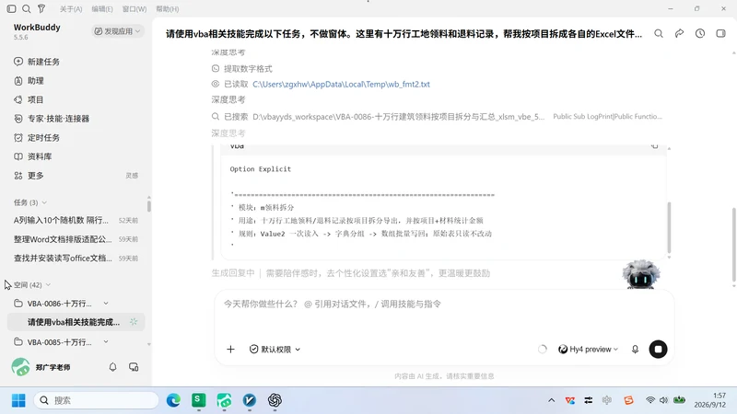Open the Hy4 preview model dropdown
The width and height of the screenshot is (737, 414).
(x=588, y=350)
